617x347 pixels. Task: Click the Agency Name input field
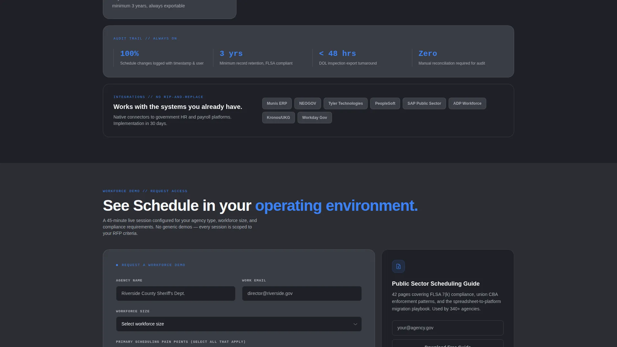pyautogui.click(x=176, y=294)
